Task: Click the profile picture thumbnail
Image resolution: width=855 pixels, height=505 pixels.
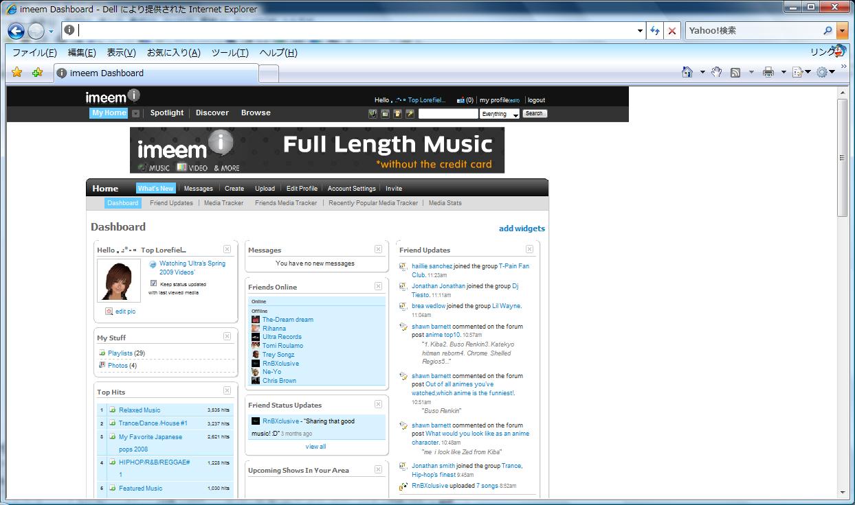Action: [x=119, y=281]
